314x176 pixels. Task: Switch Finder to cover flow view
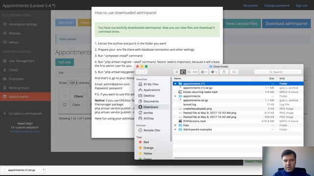click(195, 72)
